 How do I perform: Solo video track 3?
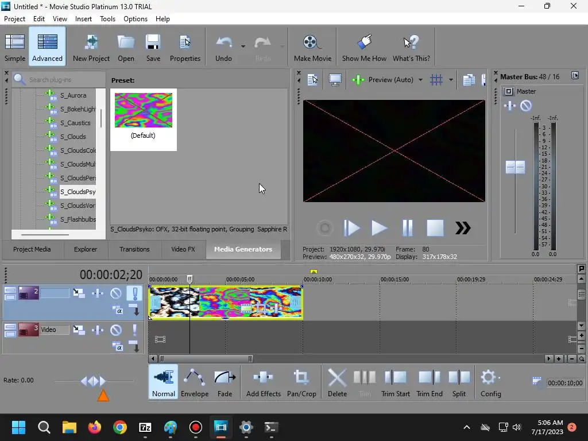(134, 330)
